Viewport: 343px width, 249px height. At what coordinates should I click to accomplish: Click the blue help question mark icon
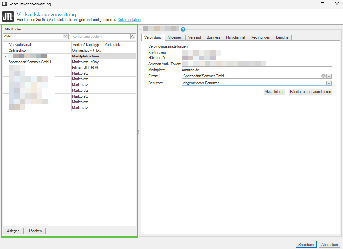click(x=183, y=29)
